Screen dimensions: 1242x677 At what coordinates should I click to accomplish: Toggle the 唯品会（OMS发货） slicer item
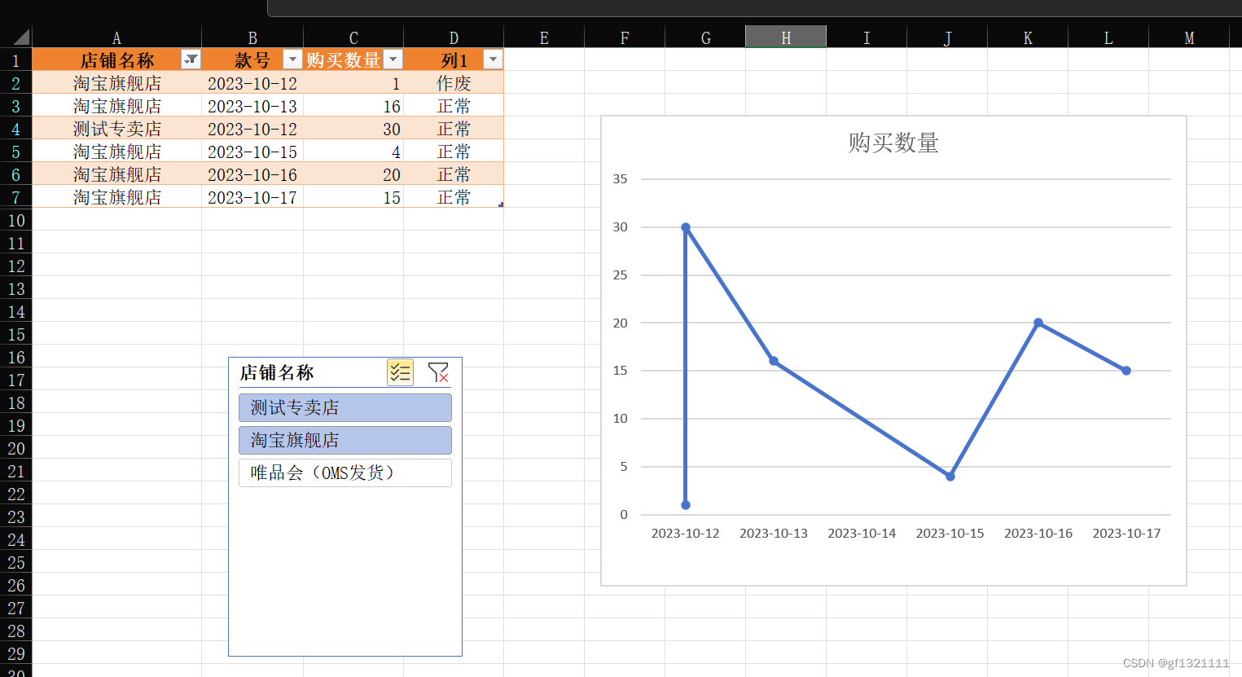(x=345, y=473)
